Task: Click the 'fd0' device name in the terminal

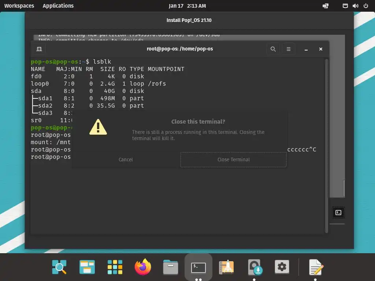Action: click(36, 76)
